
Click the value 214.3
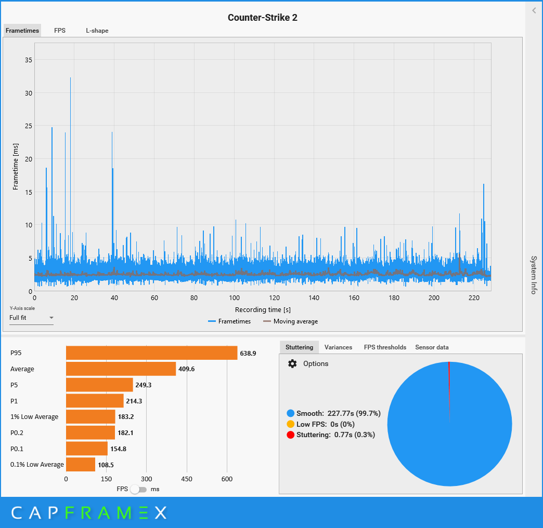[134, 401]
